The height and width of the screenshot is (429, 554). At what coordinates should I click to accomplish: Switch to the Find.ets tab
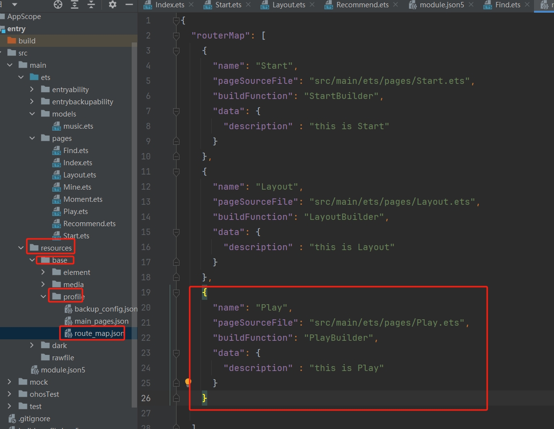pyautogui.click(x=507, y=5)
